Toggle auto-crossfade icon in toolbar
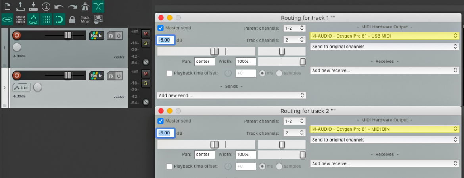464x178 pixels. [x=98, y=6]
